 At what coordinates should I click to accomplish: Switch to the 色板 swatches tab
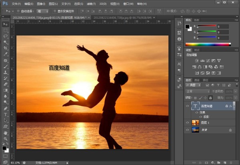(196, 20)
